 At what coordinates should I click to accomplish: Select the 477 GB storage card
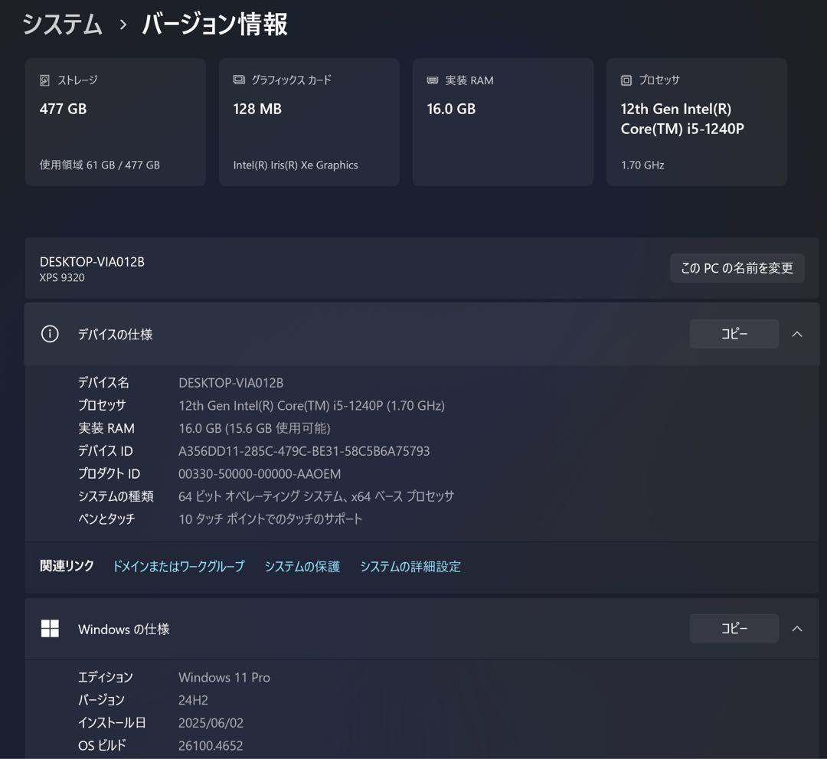(115, 121)
